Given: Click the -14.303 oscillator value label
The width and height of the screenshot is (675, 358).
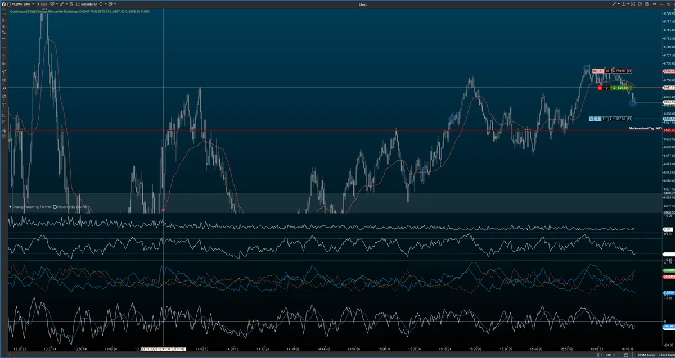Looking at the screenshot, I should (669, 326).
